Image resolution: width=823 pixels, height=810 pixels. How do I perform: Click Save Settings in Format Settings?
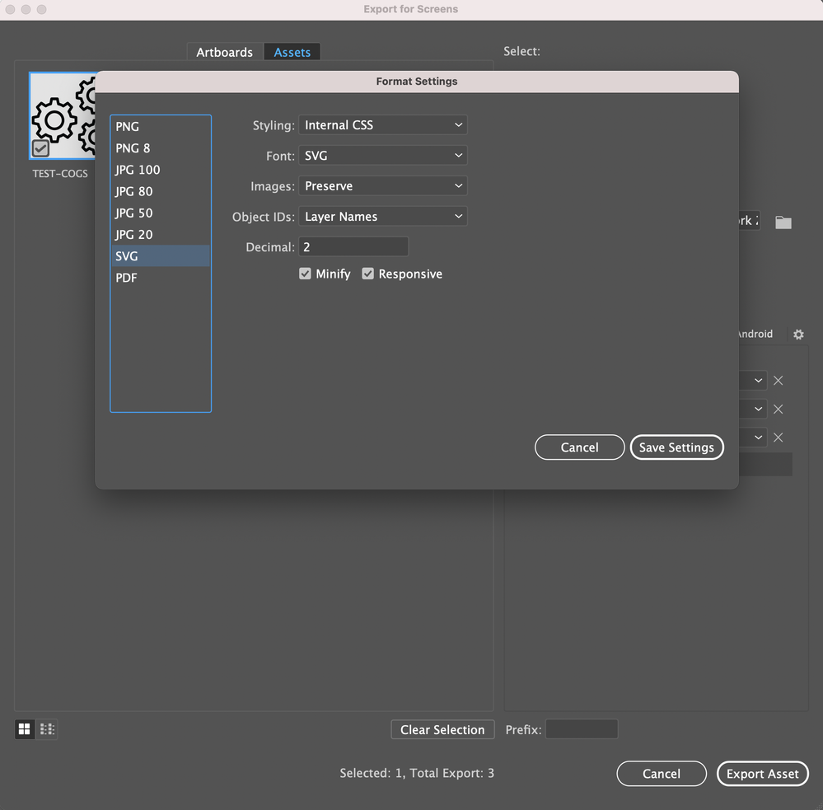(676, 447)
